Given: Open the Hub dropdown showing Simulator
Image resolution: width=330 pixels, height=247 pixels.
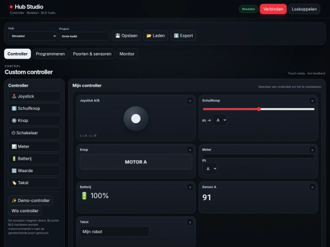Looking at the screenshot, I should [32, 36].
